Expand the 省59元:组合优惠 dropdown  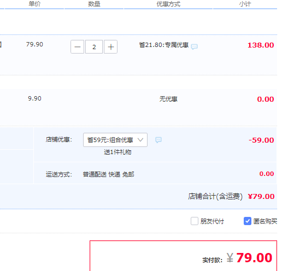115,140
